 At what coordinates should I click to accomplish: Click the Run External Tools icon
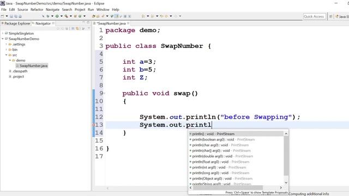67,16
